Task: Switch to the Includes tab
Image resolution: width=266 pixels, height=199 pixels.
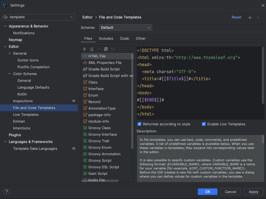Action: pos(106,39)
